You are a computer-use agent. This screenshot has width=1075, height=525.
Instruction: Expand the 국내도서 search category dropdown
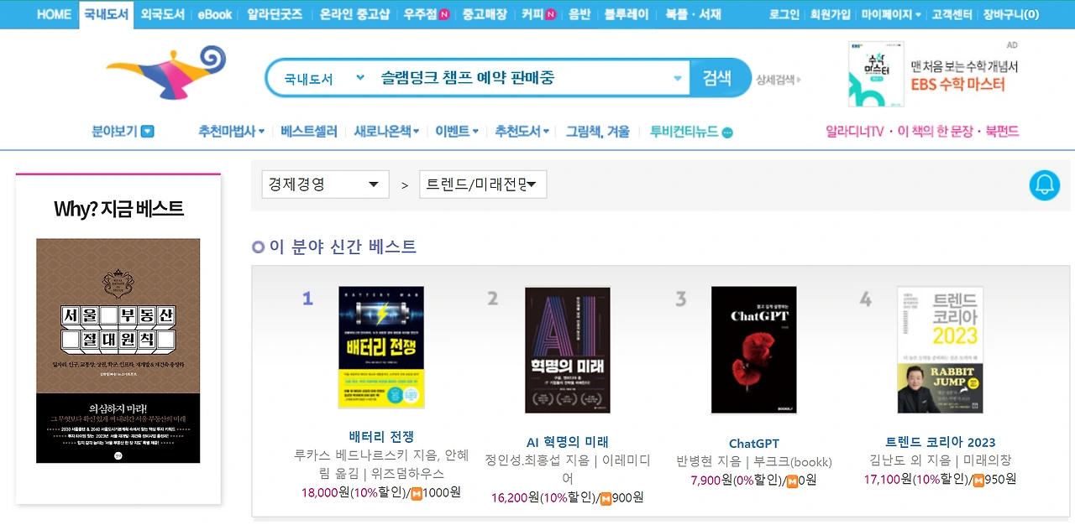coord(360,77)
